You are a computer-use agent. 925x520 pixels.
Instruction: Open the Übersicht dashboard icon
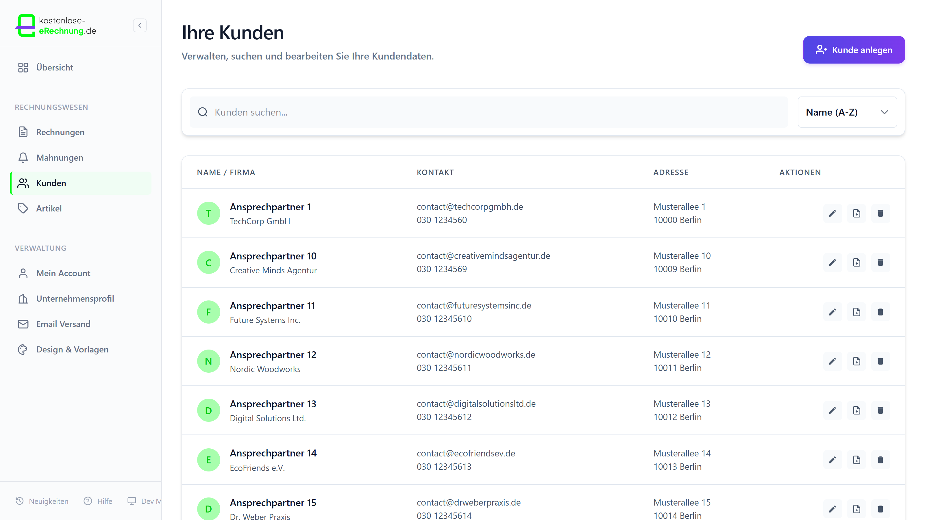click(23, 67)
